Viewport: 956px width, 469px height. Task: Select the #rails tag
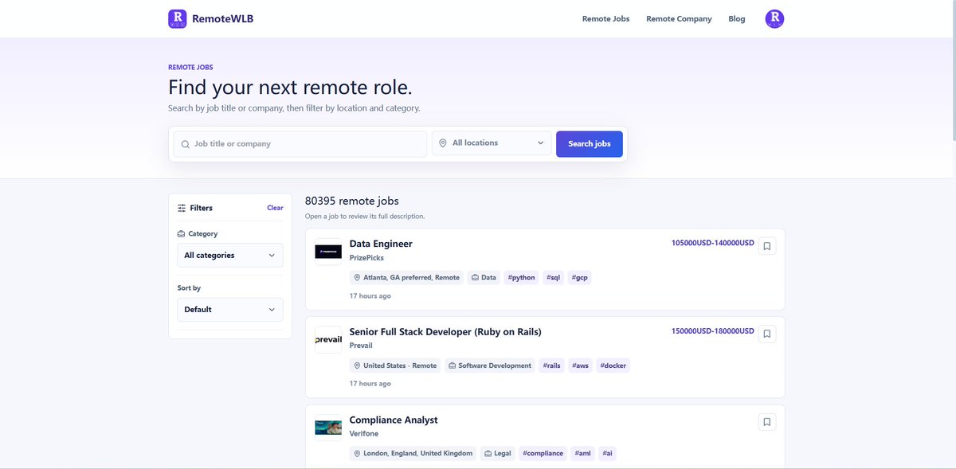(551, 365)
